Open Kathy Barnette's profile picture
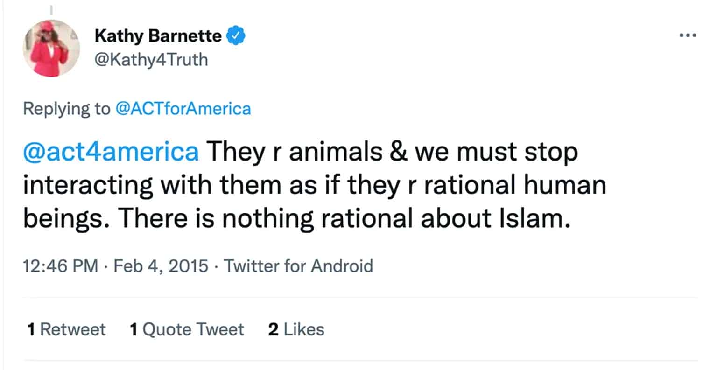The width and height of the screenshot is (717, 370). click(x=51, y=48)
